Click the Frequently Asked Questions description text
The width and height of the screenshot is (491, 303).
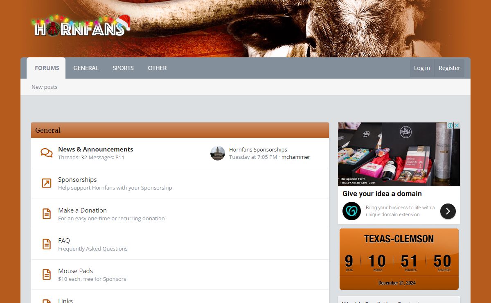point(93,249)
